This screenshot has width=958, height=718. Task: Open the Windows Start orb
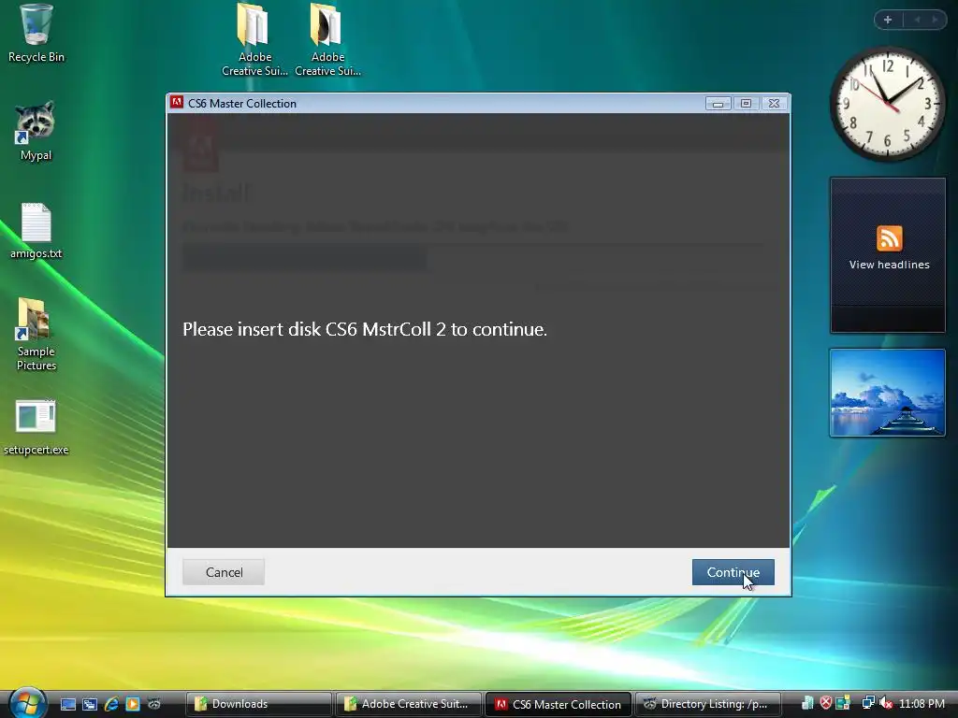coord(27,702)
